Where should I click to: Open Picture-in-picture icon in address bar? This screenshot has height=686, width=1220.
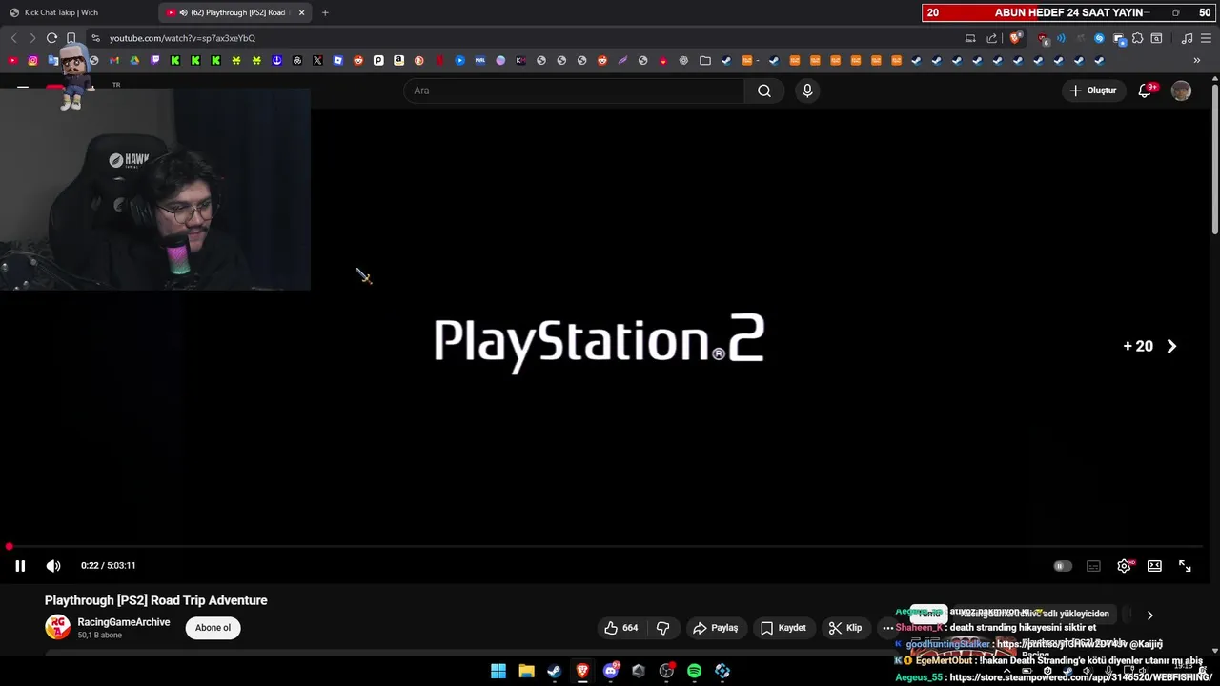pos(970,38)
